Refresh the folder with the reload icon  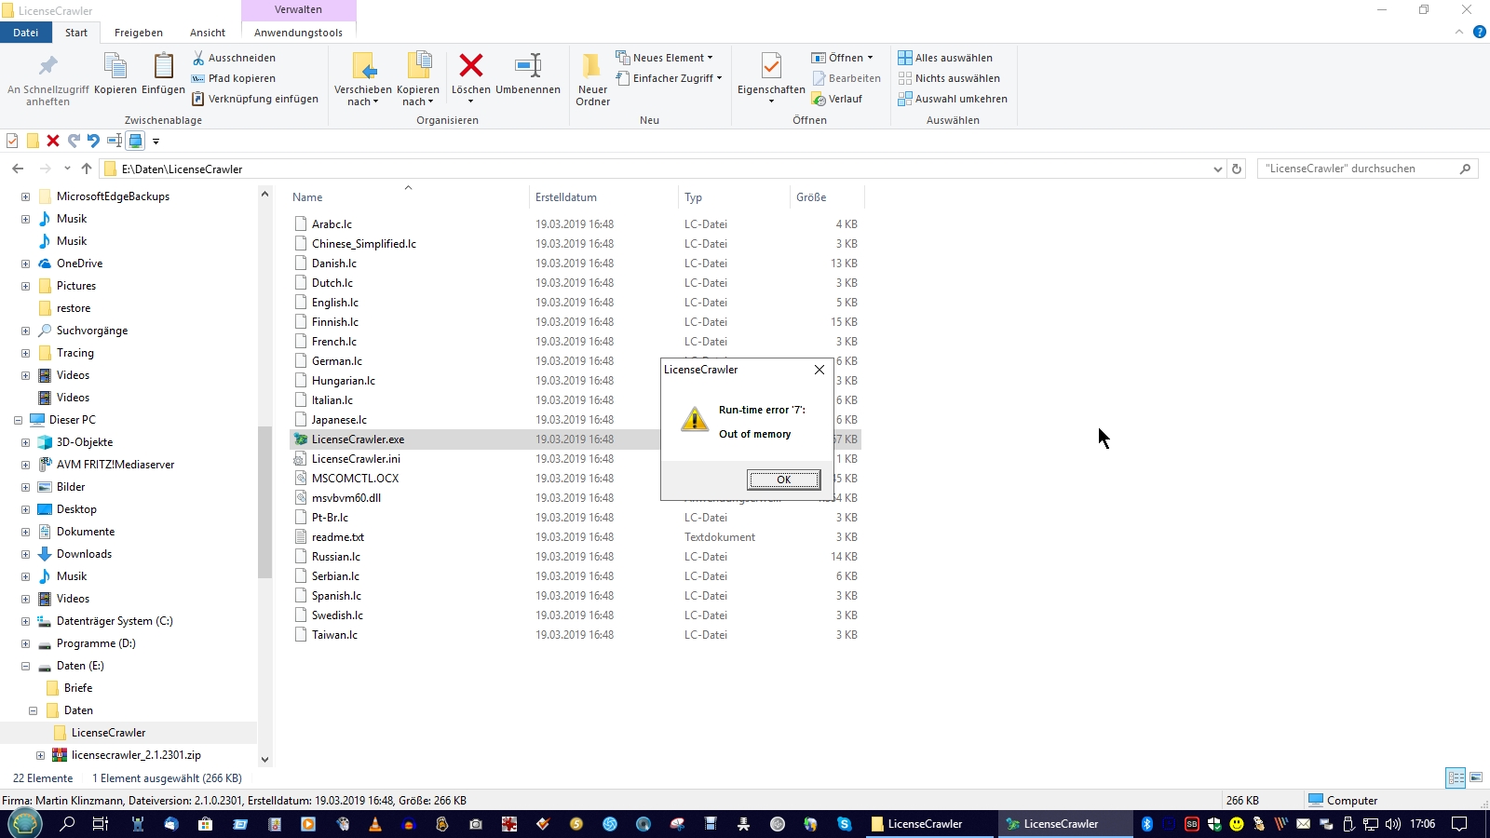1237,169
